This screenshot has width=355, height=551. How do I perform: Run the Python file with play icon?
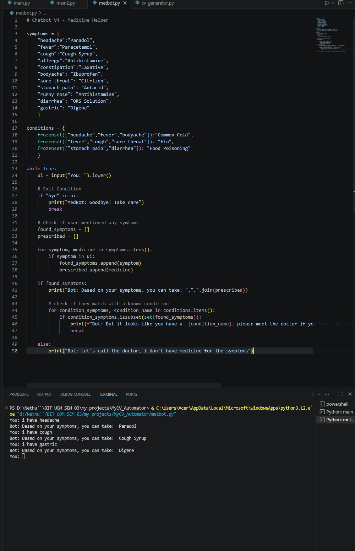(x=327, y=3)
